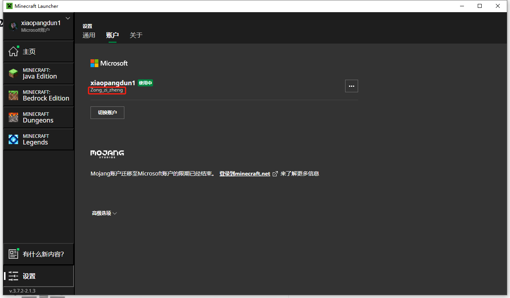Maximize the Minecraft Launcher window
This screenshot has height=298, width=510.
coord(480,6)
